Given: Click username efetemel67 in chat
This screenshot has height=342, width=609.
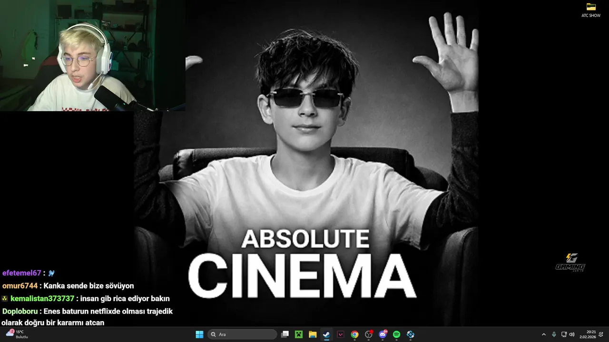Looking at the screenshot, I should click(x=21, y=273).
